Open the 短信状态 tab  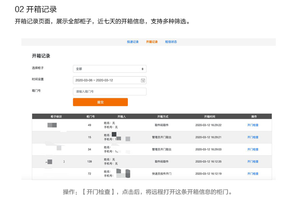click(171, 42)
